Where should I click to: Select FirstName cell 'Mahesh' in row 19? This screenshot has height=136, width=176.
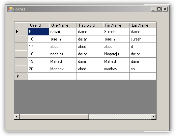(x=116, y=61)
